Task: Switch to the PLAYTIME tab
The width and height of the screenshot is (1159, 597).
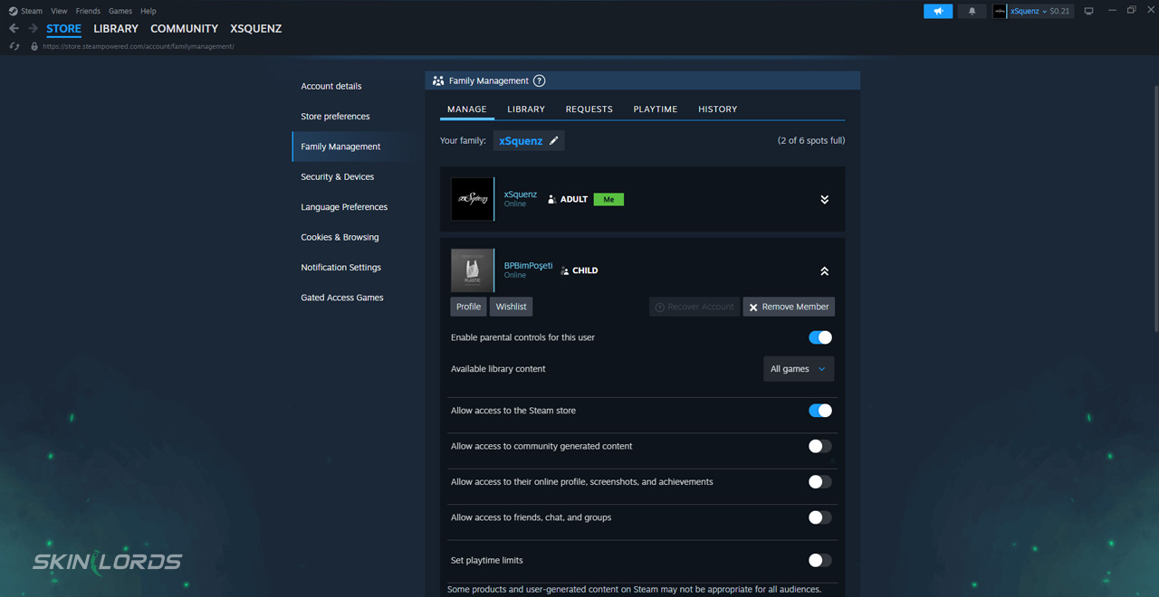Action: point(656,109)
